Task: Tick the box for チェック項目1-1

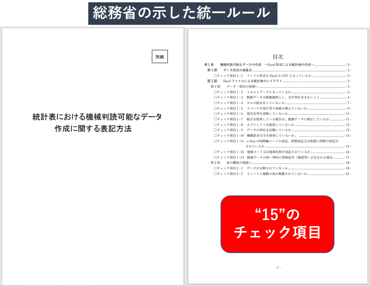Action: point(215,76)
